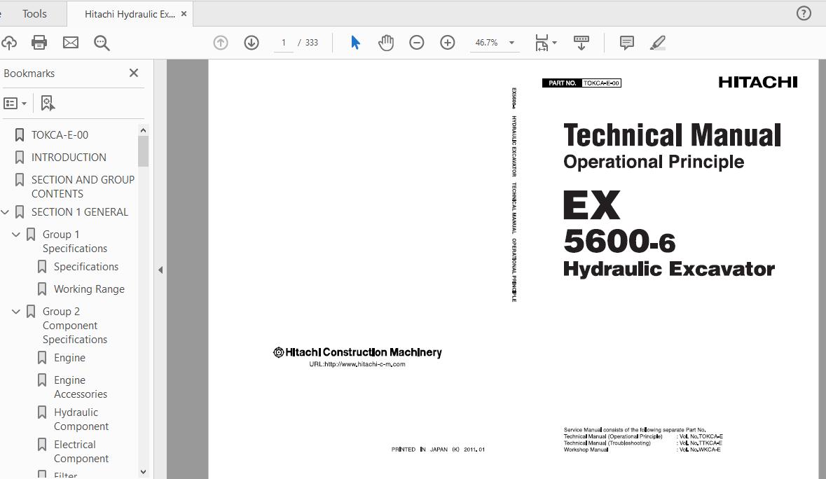The height and width of the screenshot is (479, 826).
Task: Open the Group 2 Component Specifications bookmark
Action: coord(75,326)
